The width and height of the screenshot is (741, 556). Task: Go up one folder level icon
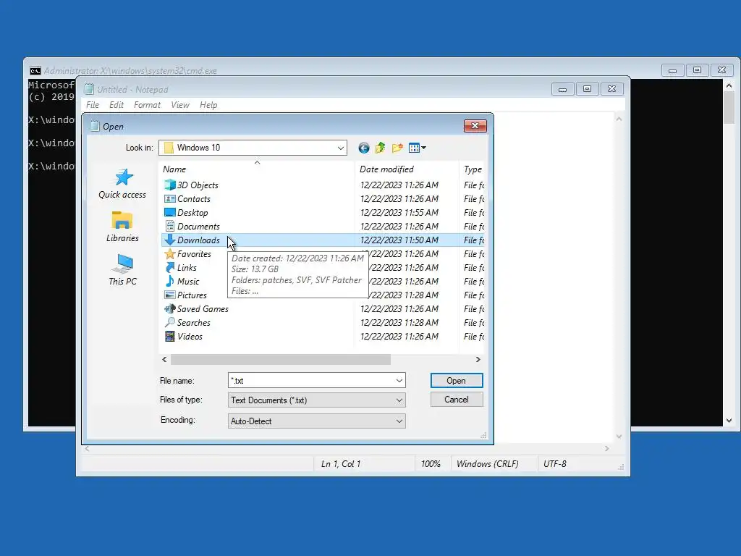[x=381, y=148]
